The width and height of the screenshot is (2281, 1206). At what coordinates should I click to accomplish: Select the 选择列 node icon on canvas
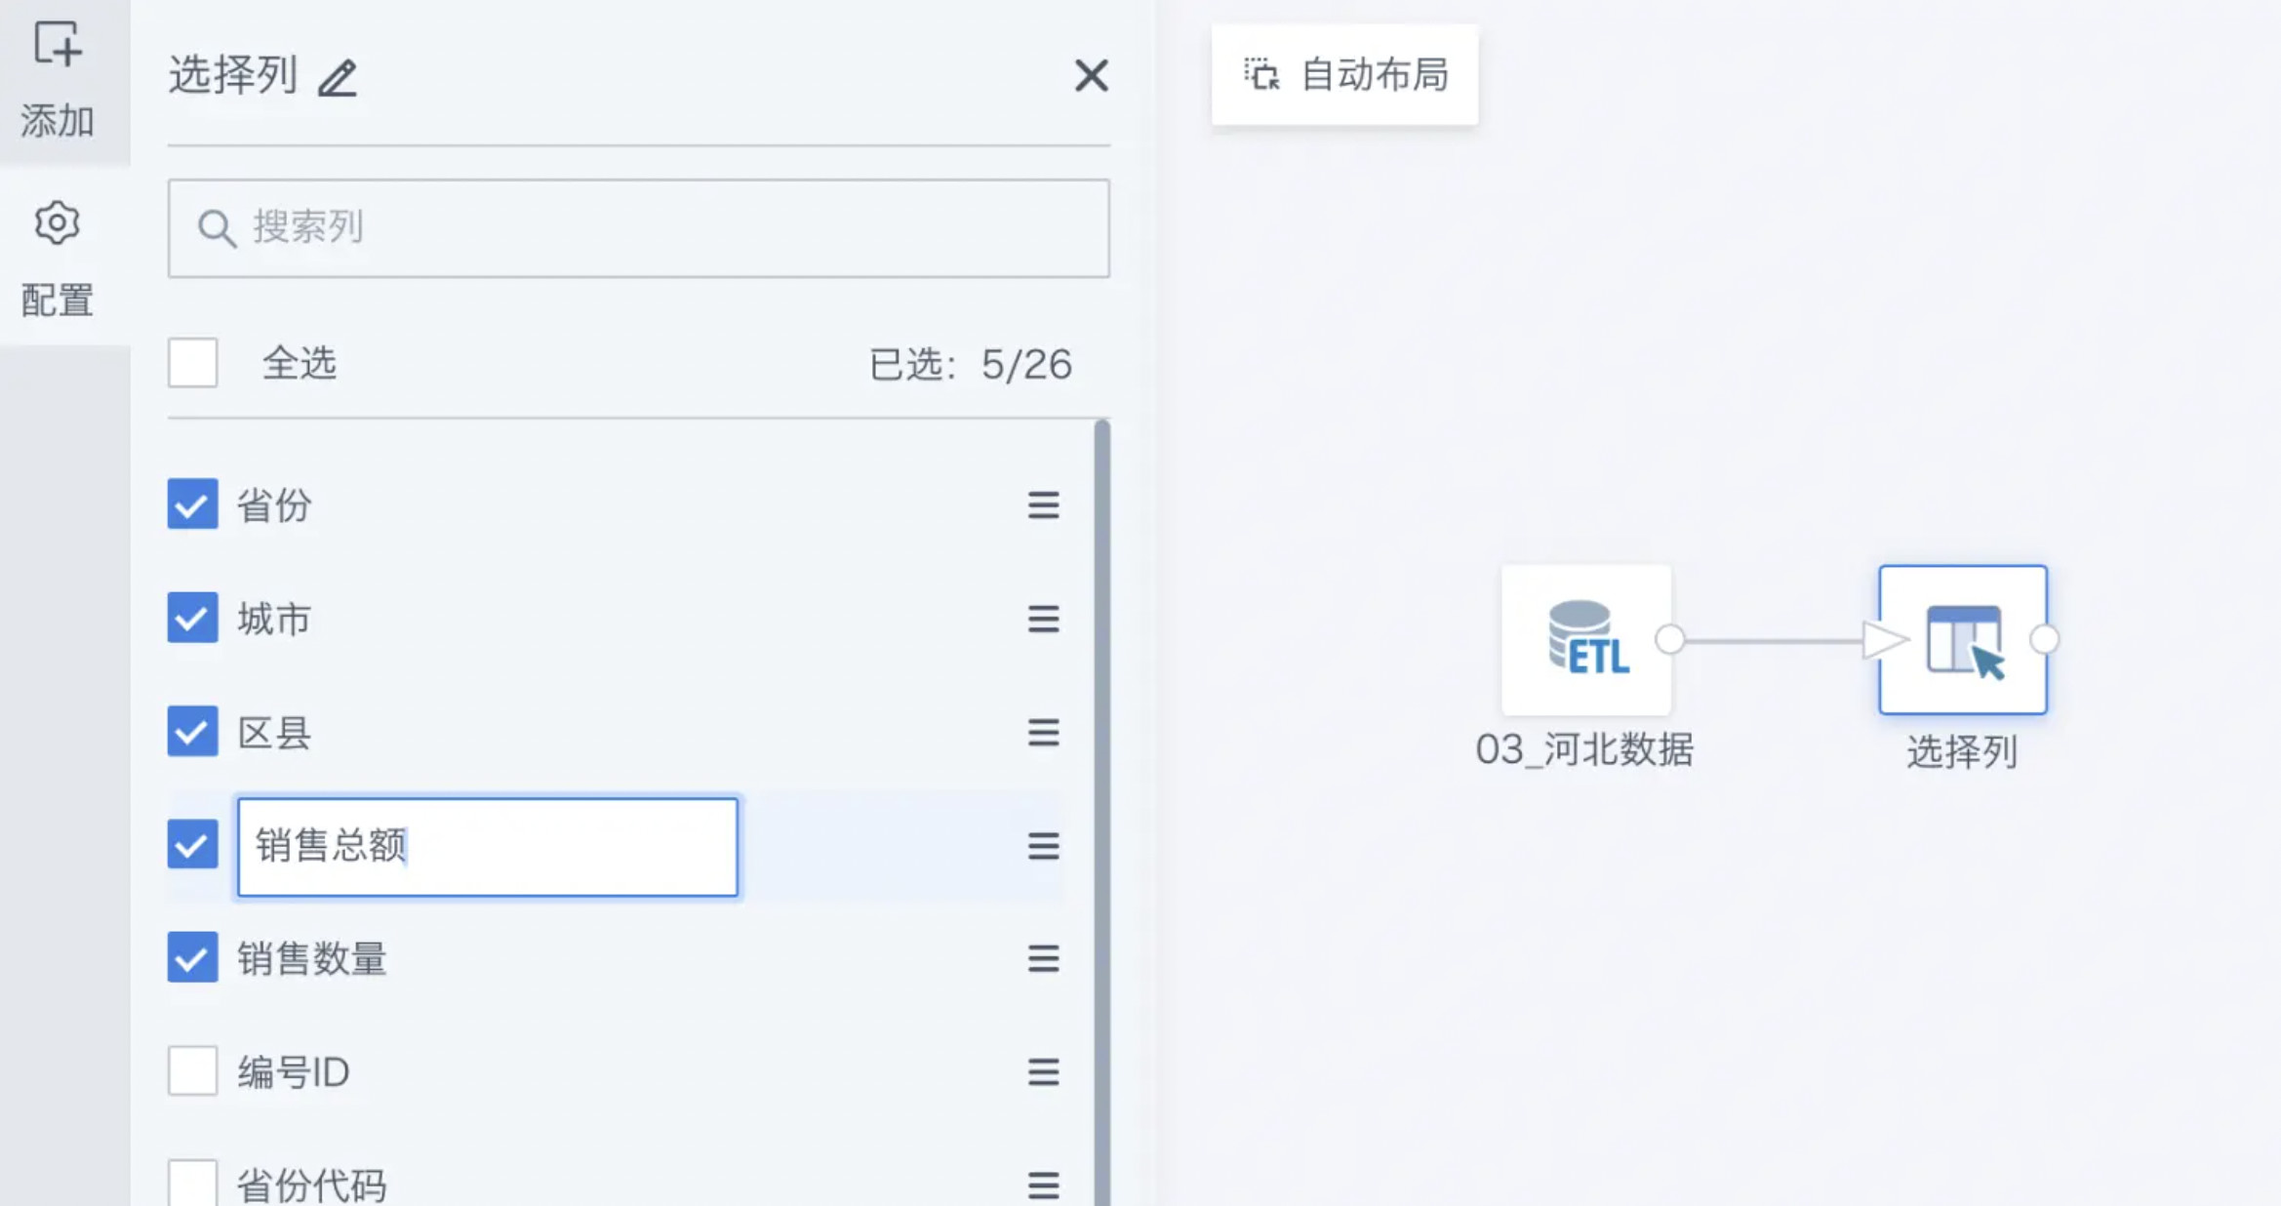coord(1963,640)
